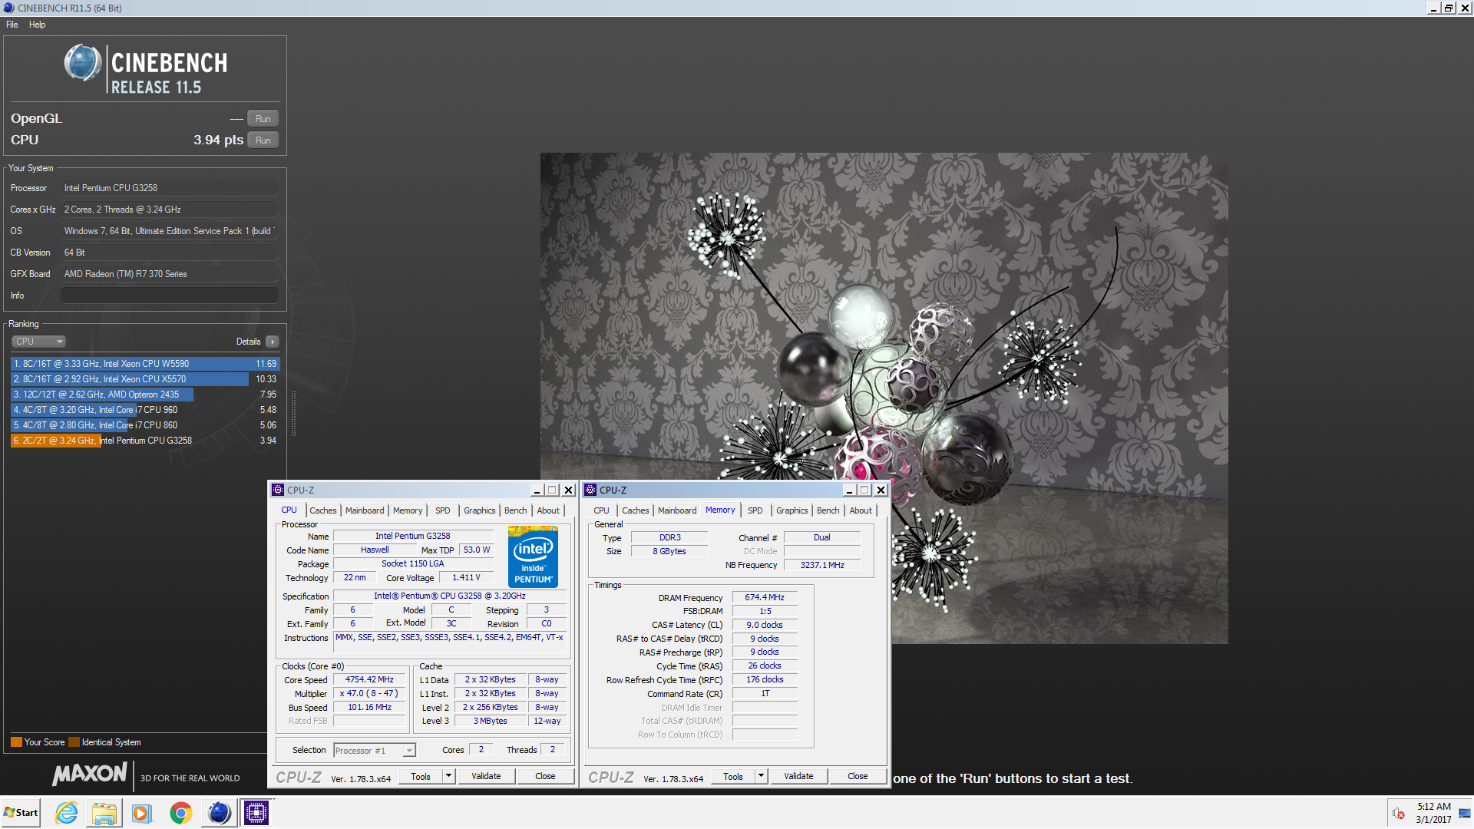Screen dimensions: 1474x829
Task: Open About tab in left CPU-Z
Action: (x=548, y=510)
